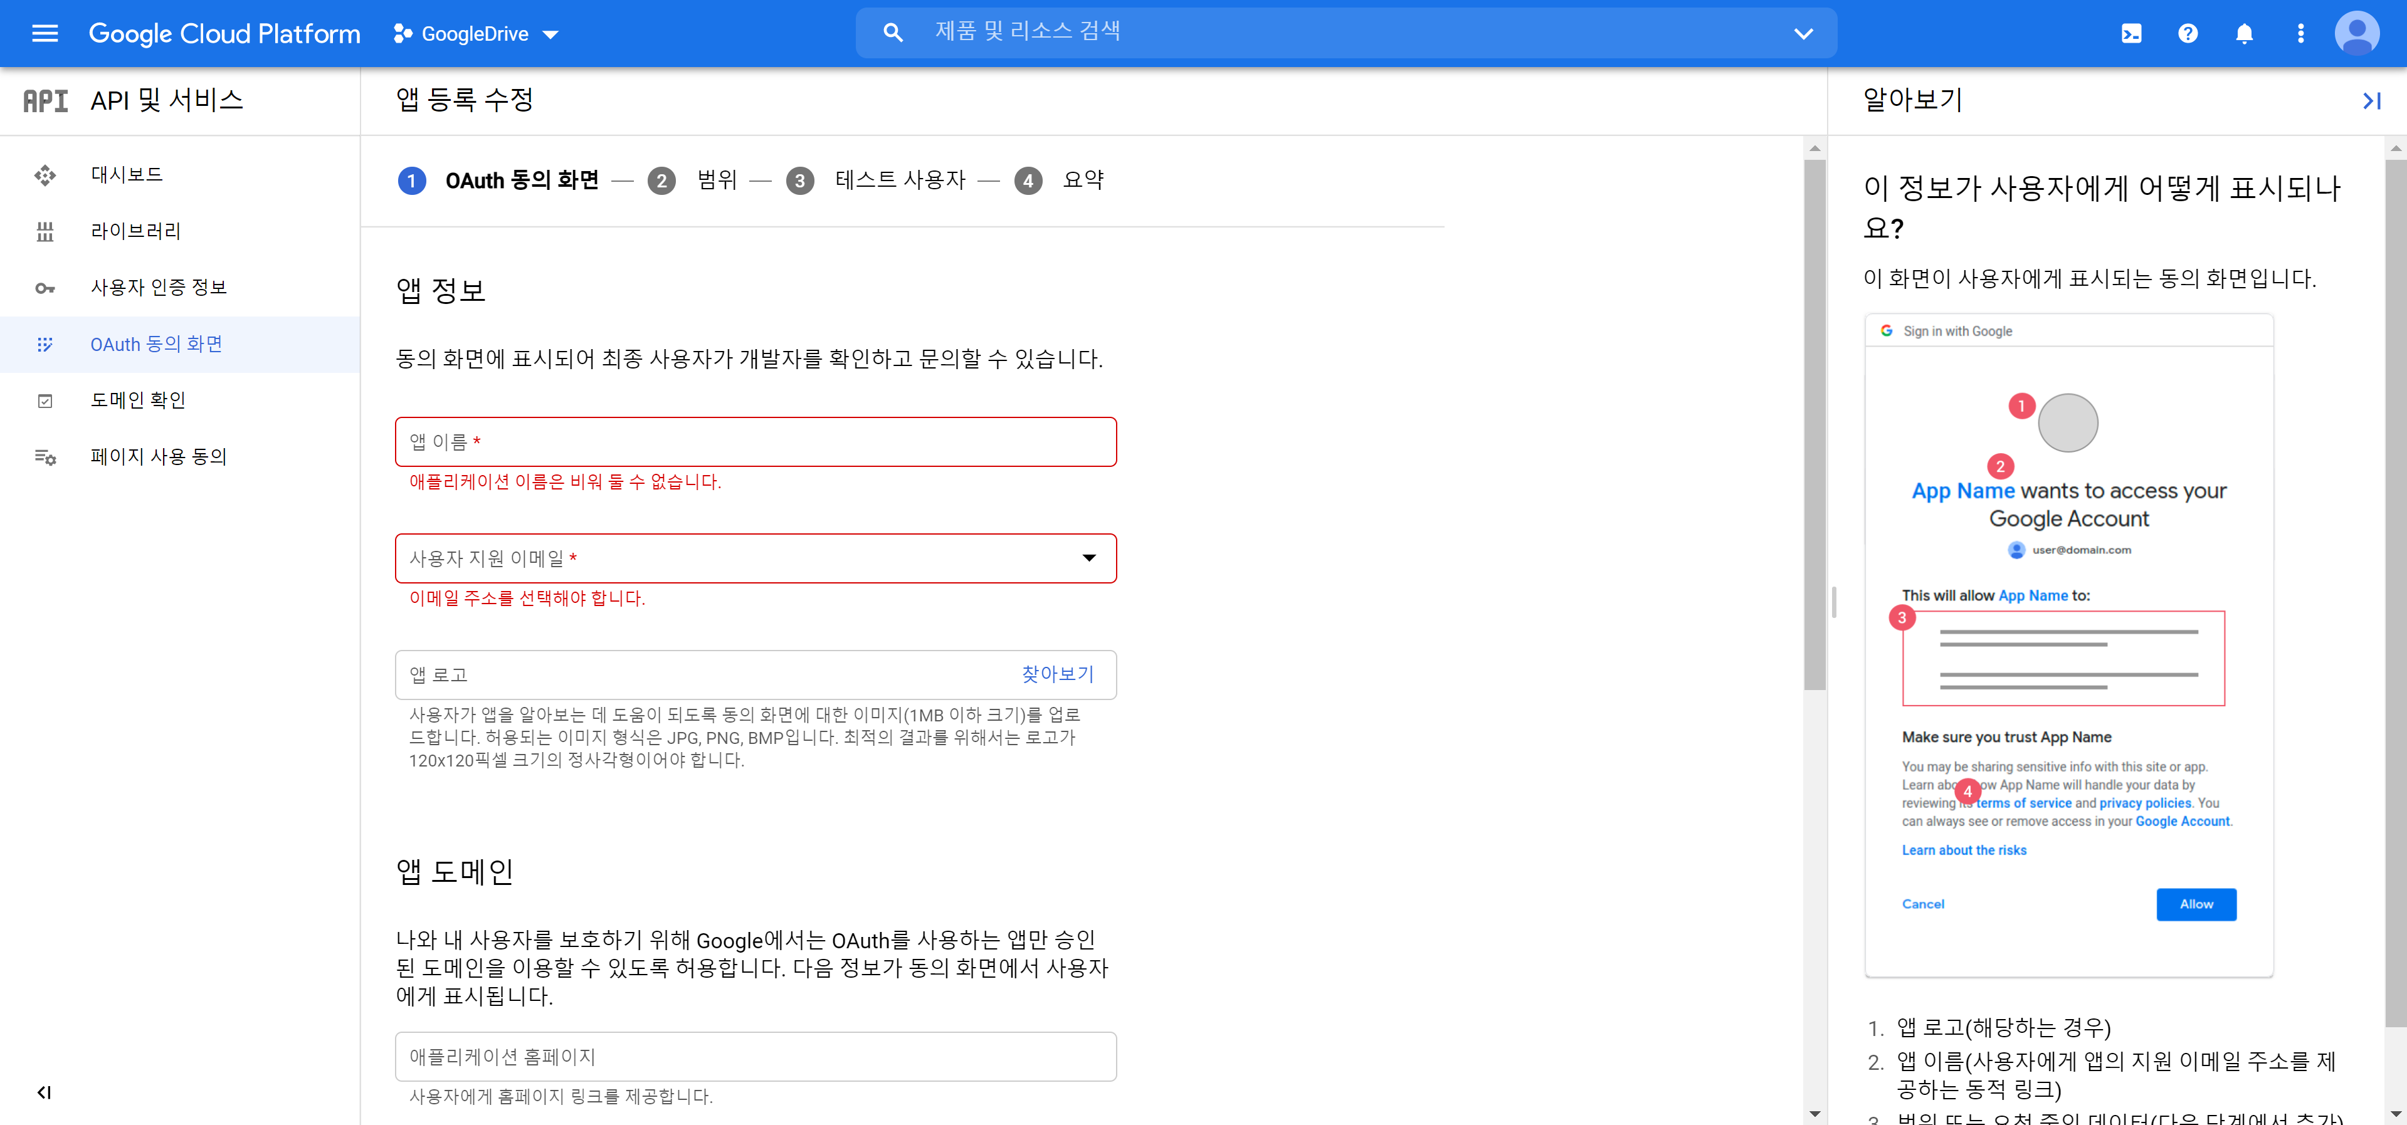Click the 애플리케이션 홈페이지 input field
This screenshot has width=2407, height=1125.
point(755,1056)
